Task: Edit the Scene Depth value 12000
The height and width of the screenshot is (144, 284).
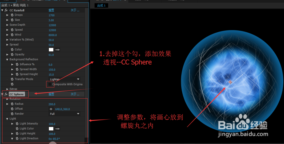Action: 52,25
